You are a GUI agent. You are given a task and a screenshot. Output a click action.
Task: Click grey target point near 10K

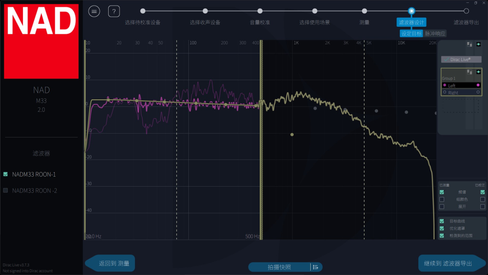tap(406, 112)
